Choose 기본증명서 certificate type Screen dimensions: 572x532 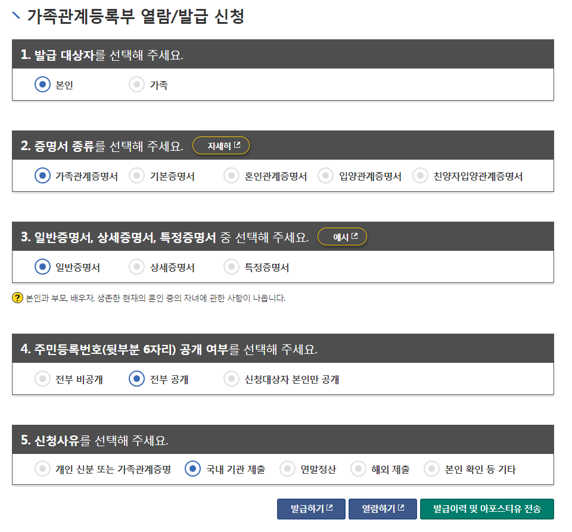(137, 176)
